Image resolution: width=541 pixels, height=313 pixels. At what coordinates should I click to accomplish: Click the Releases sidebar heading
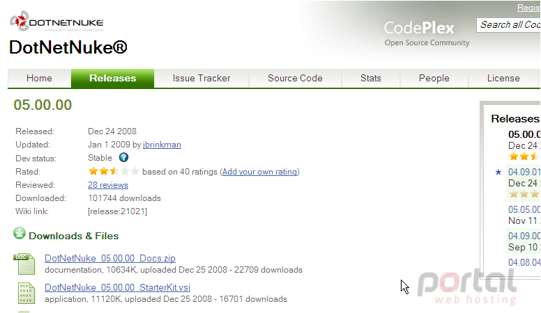point(515,119)
